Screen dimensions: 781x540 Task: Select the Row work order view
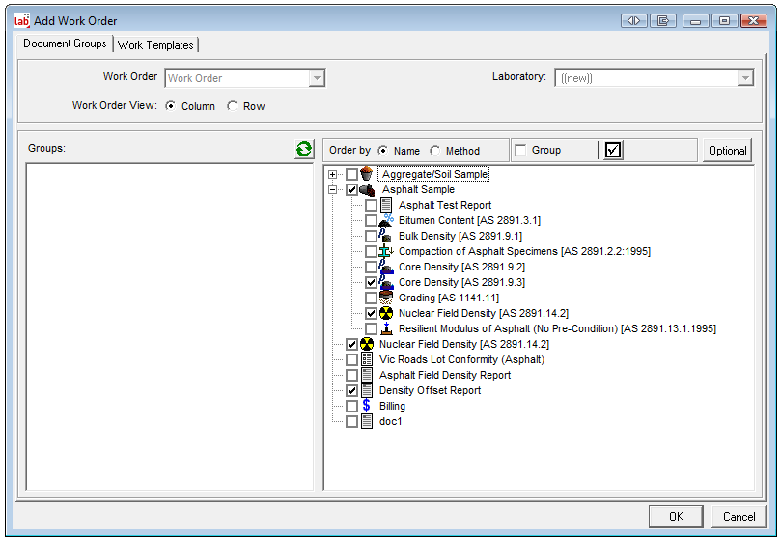(232, 106)
